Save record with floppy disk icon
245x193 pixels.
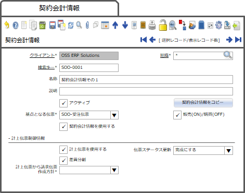pyautogui.click(x=53, y=25)
